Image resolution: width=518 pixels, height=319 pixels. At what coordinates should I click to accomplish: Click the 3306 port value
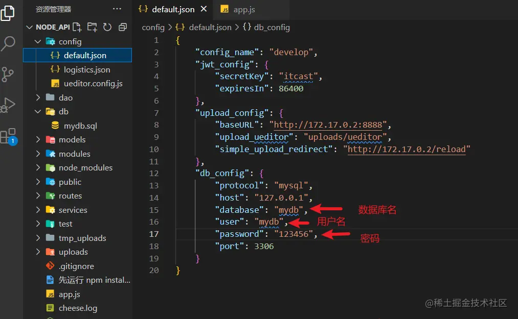264,247
